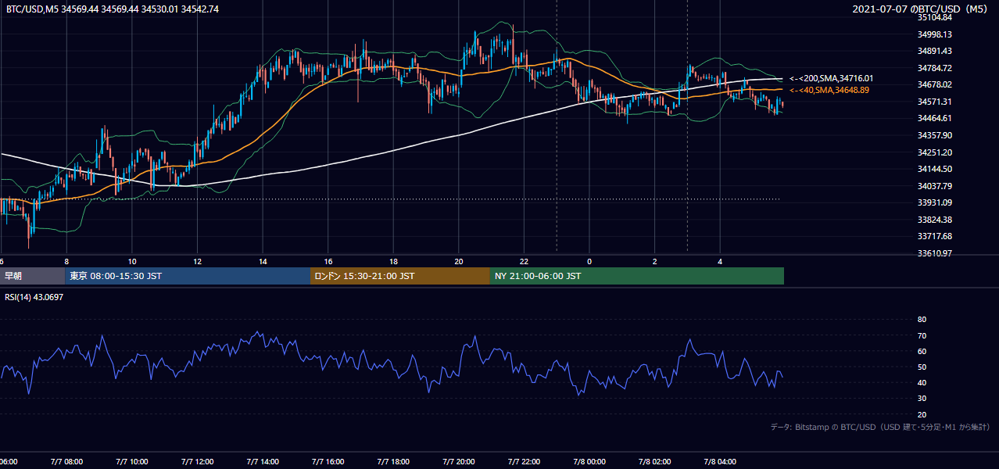Click RSI axis level 40
The image size is (999, 469).
tap(922, 382)
